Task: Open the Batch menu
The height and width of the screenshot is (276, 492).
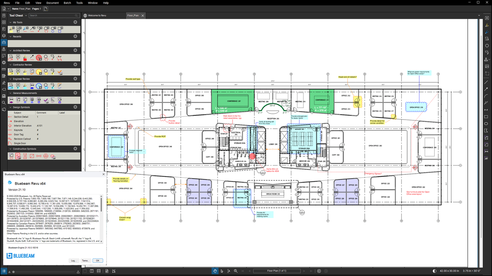Action: point(67,3)
